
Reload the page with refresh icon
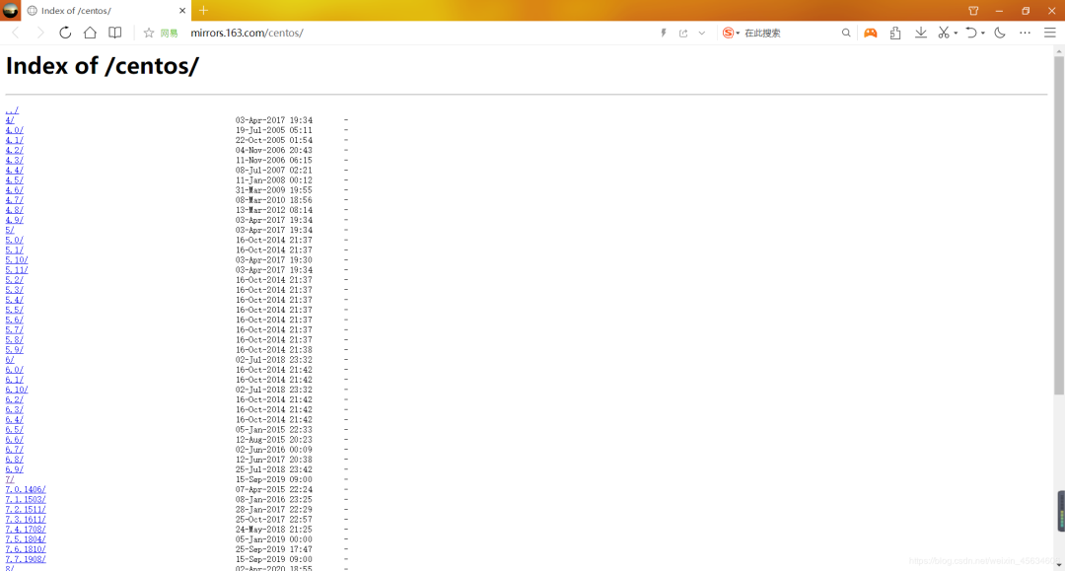tap(65, 33)
